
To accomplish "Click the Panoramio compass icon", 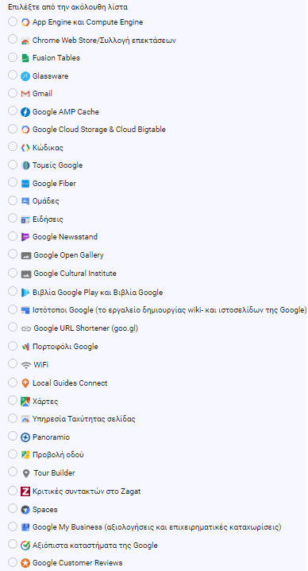I will pyautogui.click(x=25, y=437).
